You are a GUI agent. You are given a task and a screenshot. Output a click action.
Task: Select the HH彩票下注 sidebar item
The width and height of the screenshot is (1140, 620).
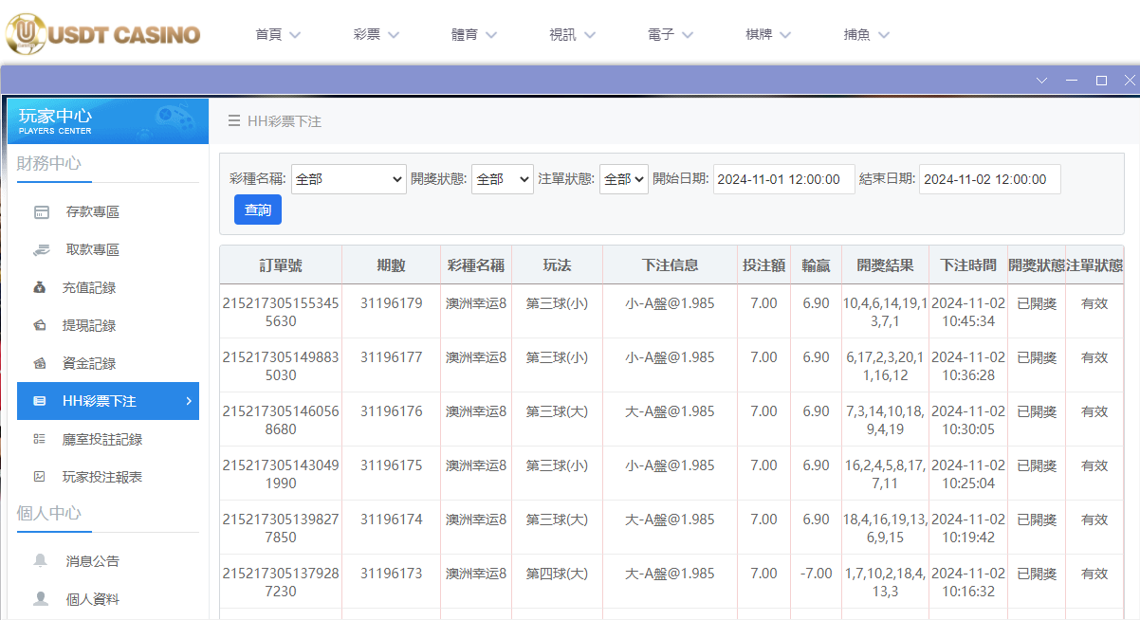(x=107, y=400)
